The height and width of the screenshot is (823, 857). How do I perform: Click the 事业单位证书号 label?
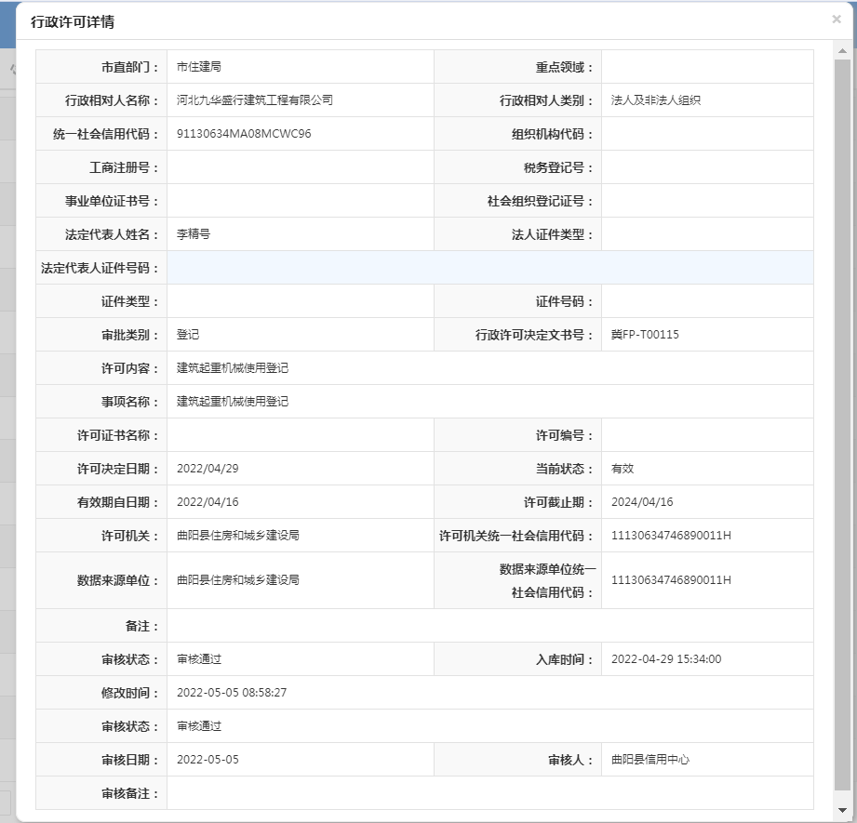(112, 201)
